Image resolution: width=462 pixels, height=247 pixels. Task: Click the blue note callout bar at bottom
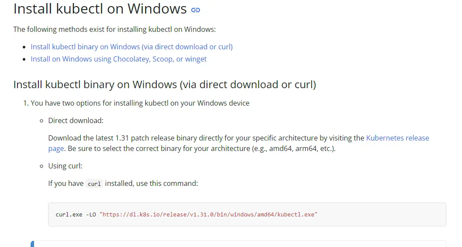32,244
